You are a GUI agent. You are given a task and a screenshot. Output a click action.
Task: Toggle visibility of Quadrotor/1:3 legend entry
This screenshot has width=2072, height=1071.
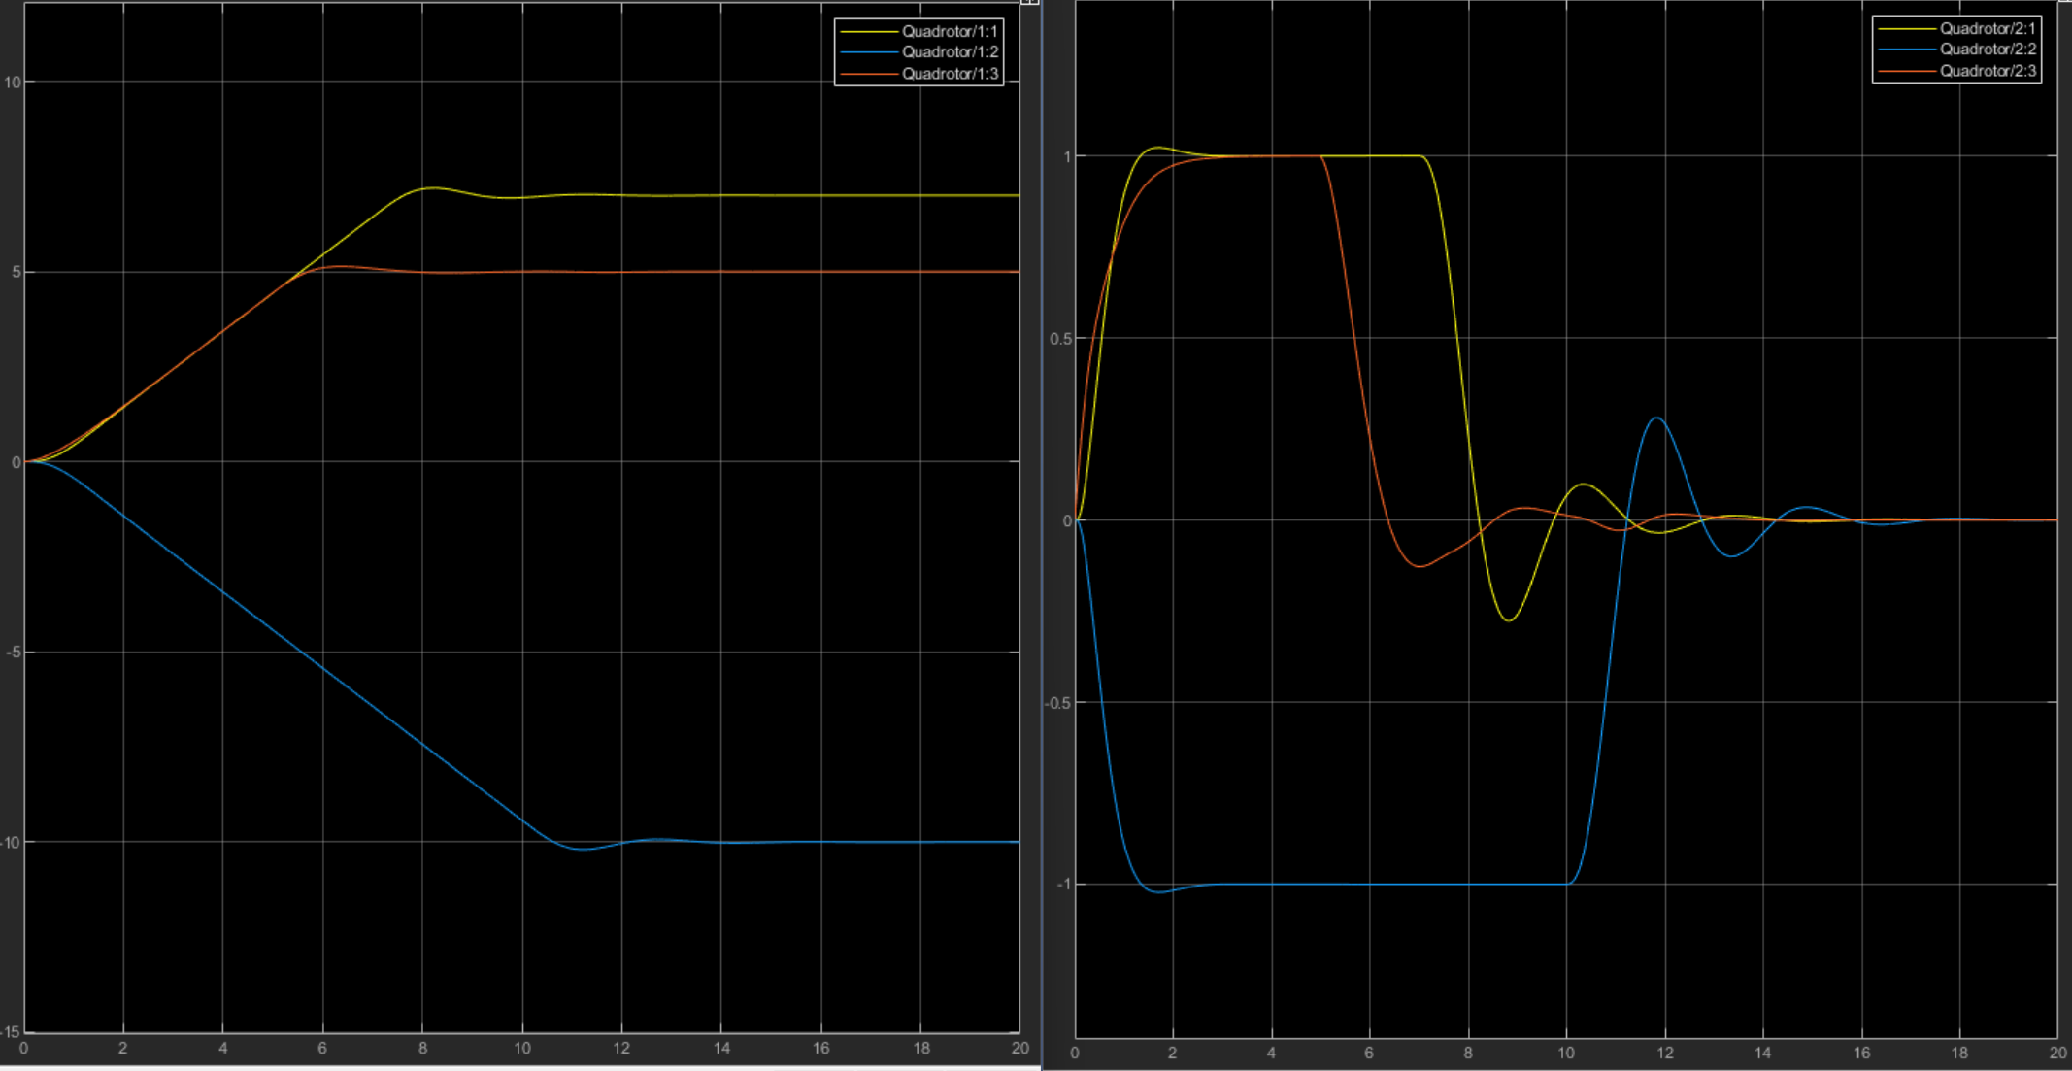[x=949, y=74]
